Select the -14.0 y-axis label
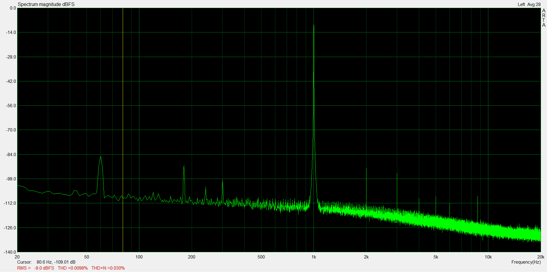Image resolution: width=547 pixels, height=272 pixels. 11,32
